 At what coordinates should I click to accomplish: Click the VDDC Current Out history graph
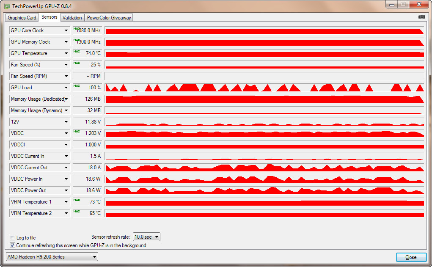265,168
